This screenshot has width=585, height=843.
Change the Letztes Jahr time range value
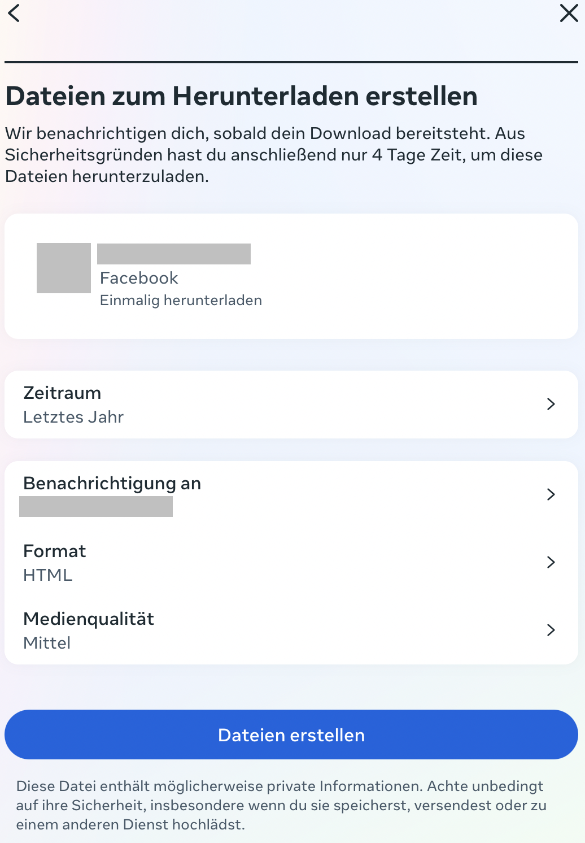[x=73, y=417]
